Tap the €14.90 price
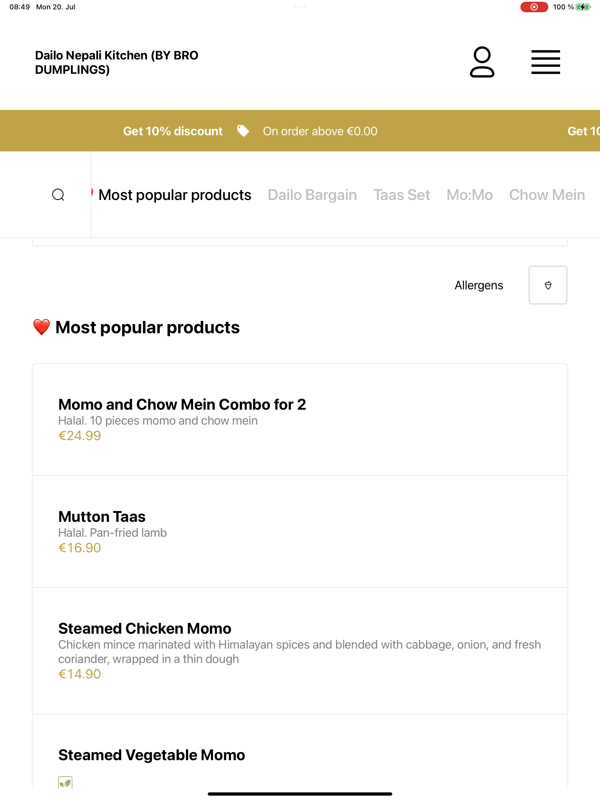This screenshot has width=600, height=800. pyautogui.click(x=80, y=674)
